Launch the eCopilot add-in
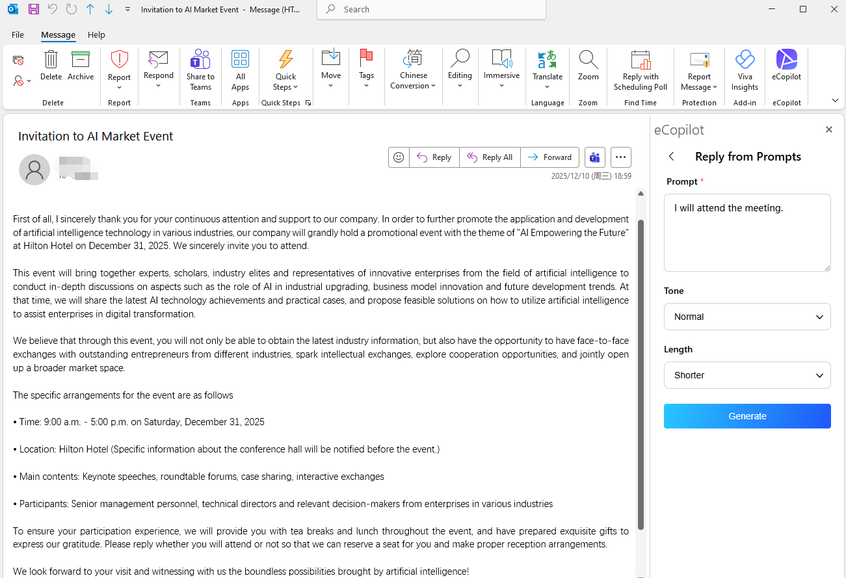Viewport: 846px width, 578px height. click(x=786, y=65)
